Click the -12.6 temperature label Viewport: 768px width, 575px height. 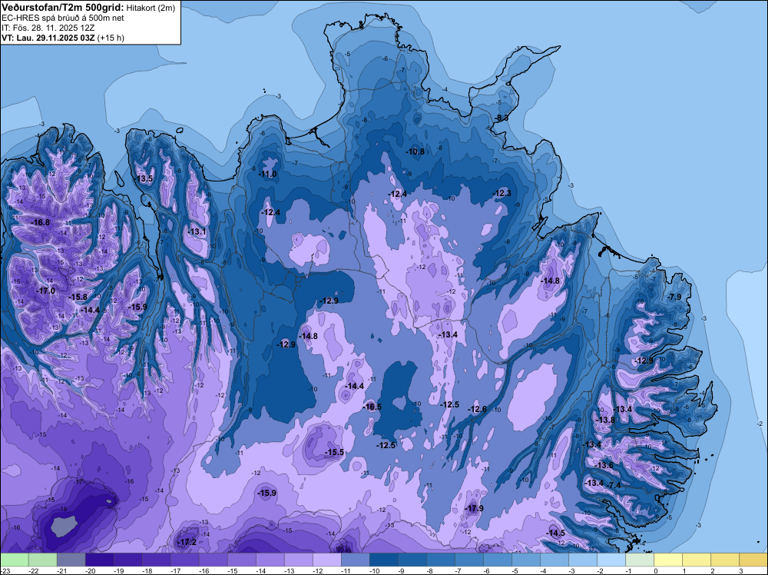click(x=478, y=409)
